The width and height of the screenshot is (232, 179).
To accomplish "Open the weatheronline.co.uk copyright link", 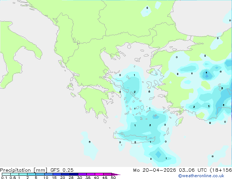I will click(201, 176).
